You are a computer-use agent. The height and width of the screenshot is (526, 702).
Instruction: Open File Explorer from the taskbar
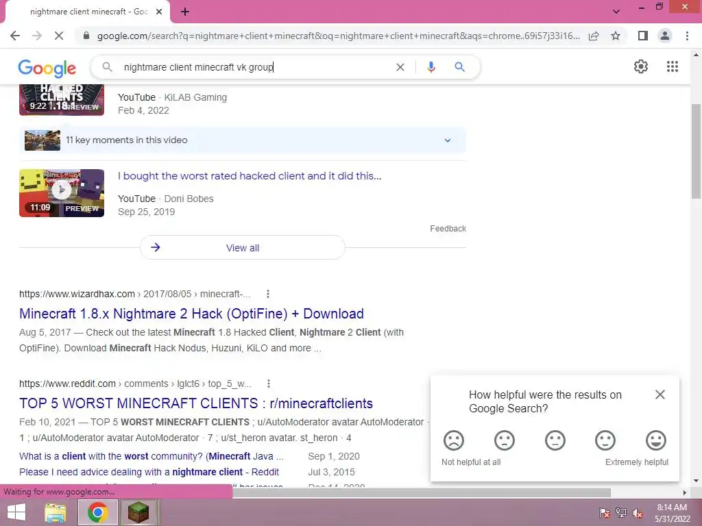coord(56,512)
